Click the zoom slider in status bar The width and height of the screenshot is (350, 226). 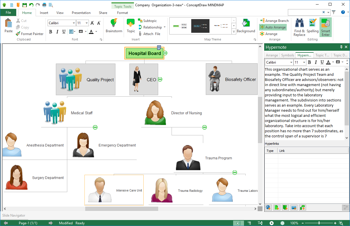pyautogui.click(x=319, y=223)
